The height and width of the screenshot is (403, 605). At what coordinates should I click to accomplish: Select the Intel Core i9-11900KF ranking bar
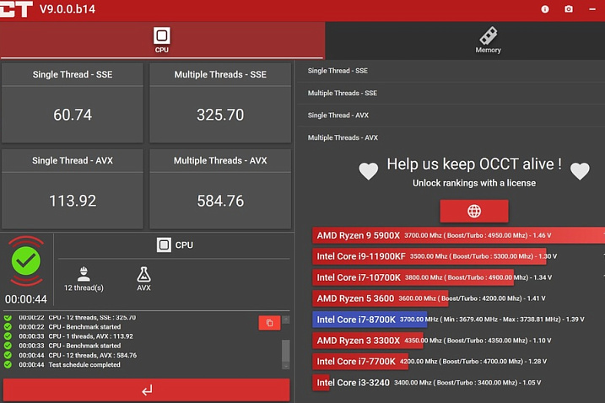click(429, 256)
